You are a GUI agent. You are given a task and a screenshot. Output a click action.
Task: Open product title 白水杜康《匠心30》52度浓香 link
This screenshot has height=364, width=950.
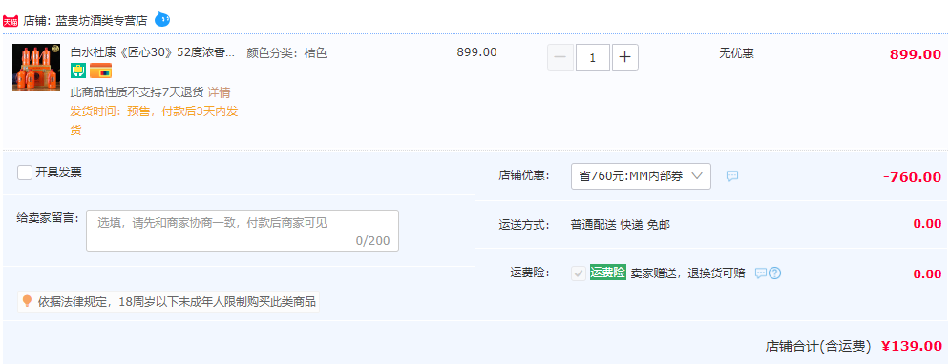pyautogui.click(x=153, y=53)
